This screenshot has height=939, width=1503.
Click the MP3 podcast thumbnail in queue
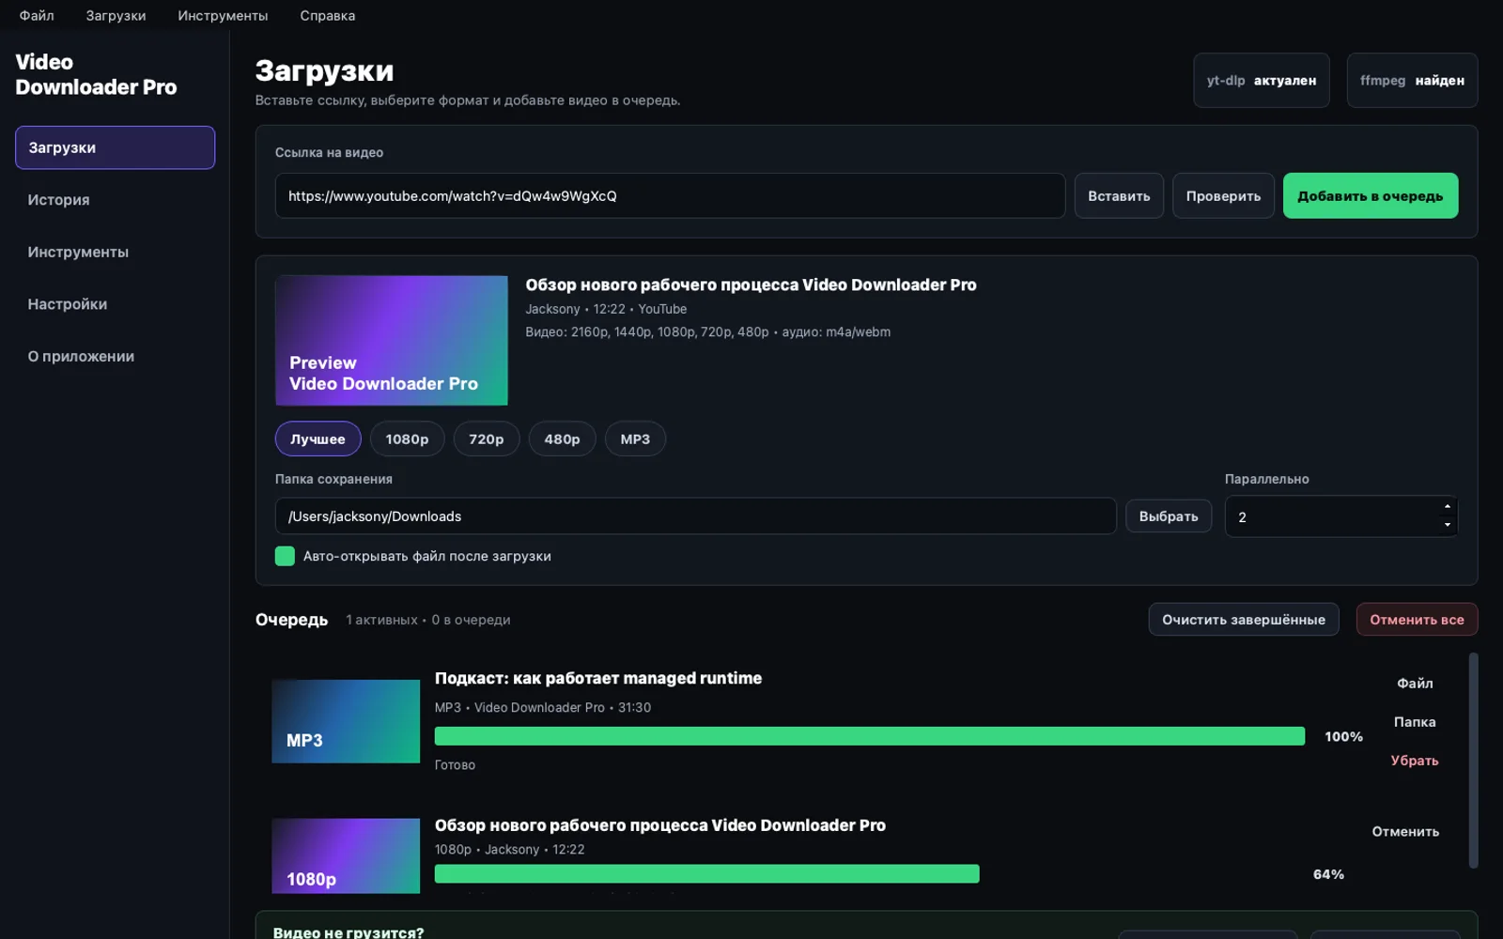coord(346,721)
